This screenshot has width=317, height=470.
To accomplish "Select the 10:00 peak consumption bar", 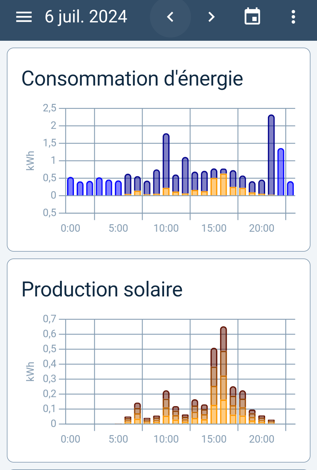I will click(x=166, y=165).
